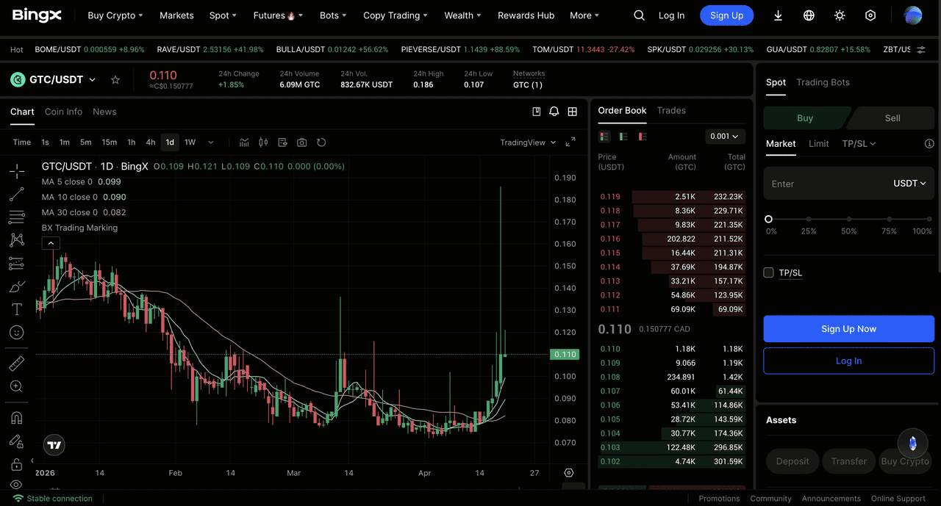Open the order book 0.001 precision dropdown
Image resolution: width=941 pixels, height=506 pixels.
tap(724, 137)
